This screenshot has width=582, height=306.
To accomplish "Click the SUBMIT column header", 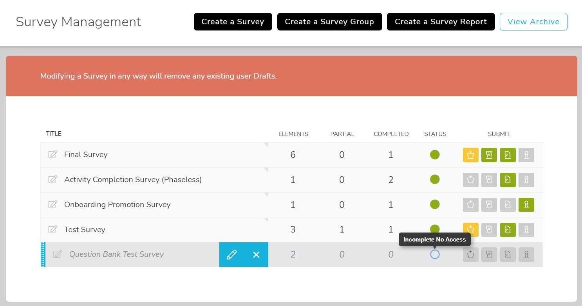I will coord(499,134).
